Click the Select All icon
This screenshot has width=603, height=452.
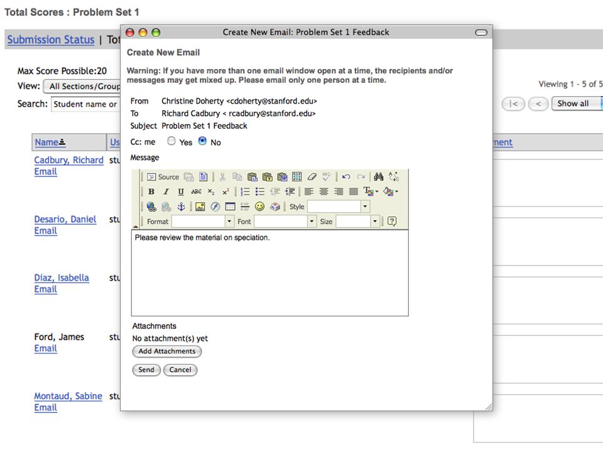[x=297, y=177]
